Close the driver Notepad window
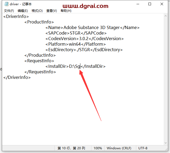Image resolution: width=170 pixels, height=153 pixels. tap(162, 4)
